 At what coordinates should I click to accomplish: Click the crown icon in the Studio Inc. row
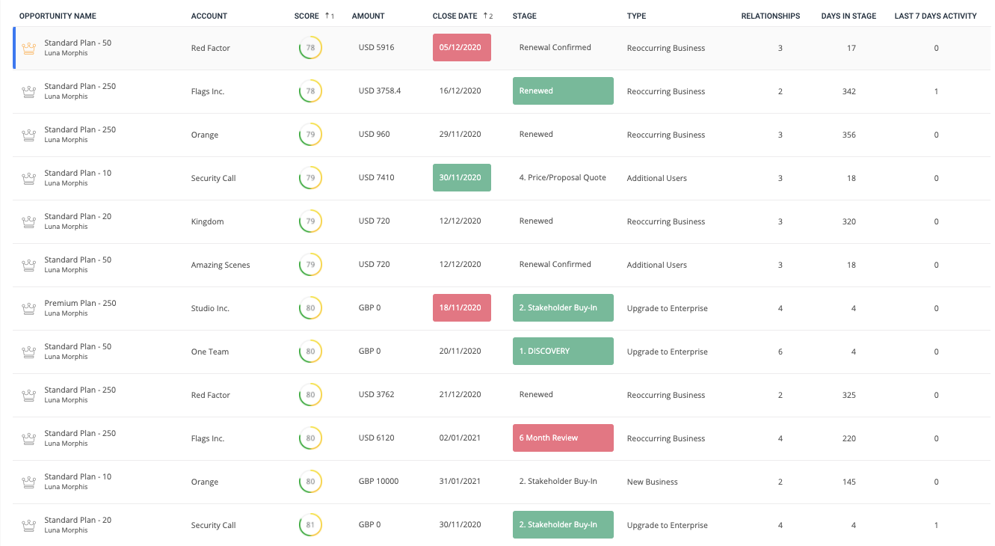pyautogui.click(x=29, y=309)
